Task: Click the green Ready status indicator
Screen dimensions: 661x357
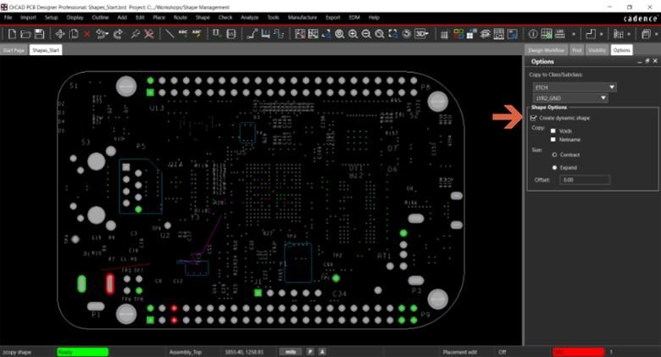Action: [x=83, y=352]
